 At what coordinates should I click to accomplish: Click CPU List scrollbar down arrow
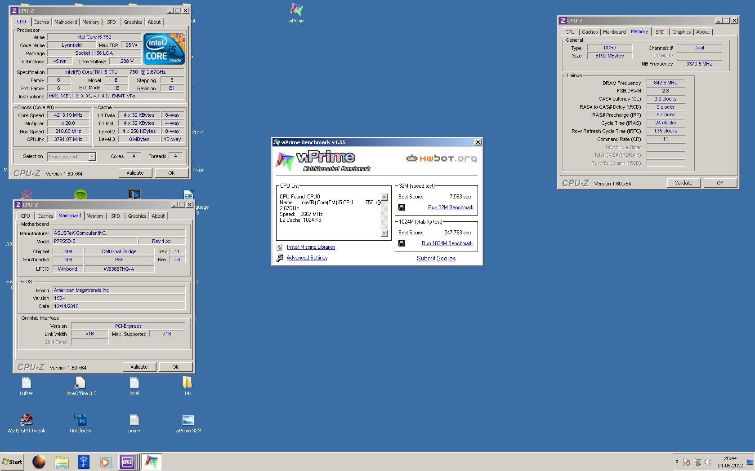(x=384, y=233)
